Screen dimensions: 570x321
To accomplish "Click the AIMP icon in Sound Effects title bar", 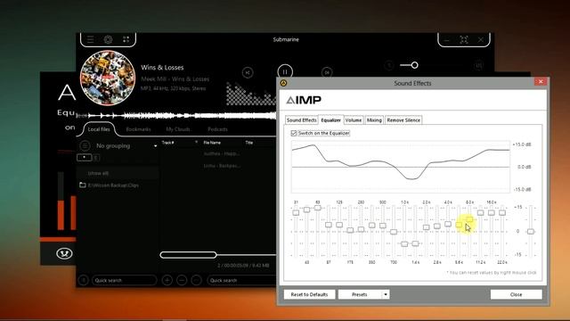I will pos(283,83).
